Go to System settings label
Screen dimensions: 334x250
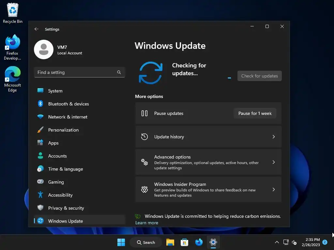(55, 91)
